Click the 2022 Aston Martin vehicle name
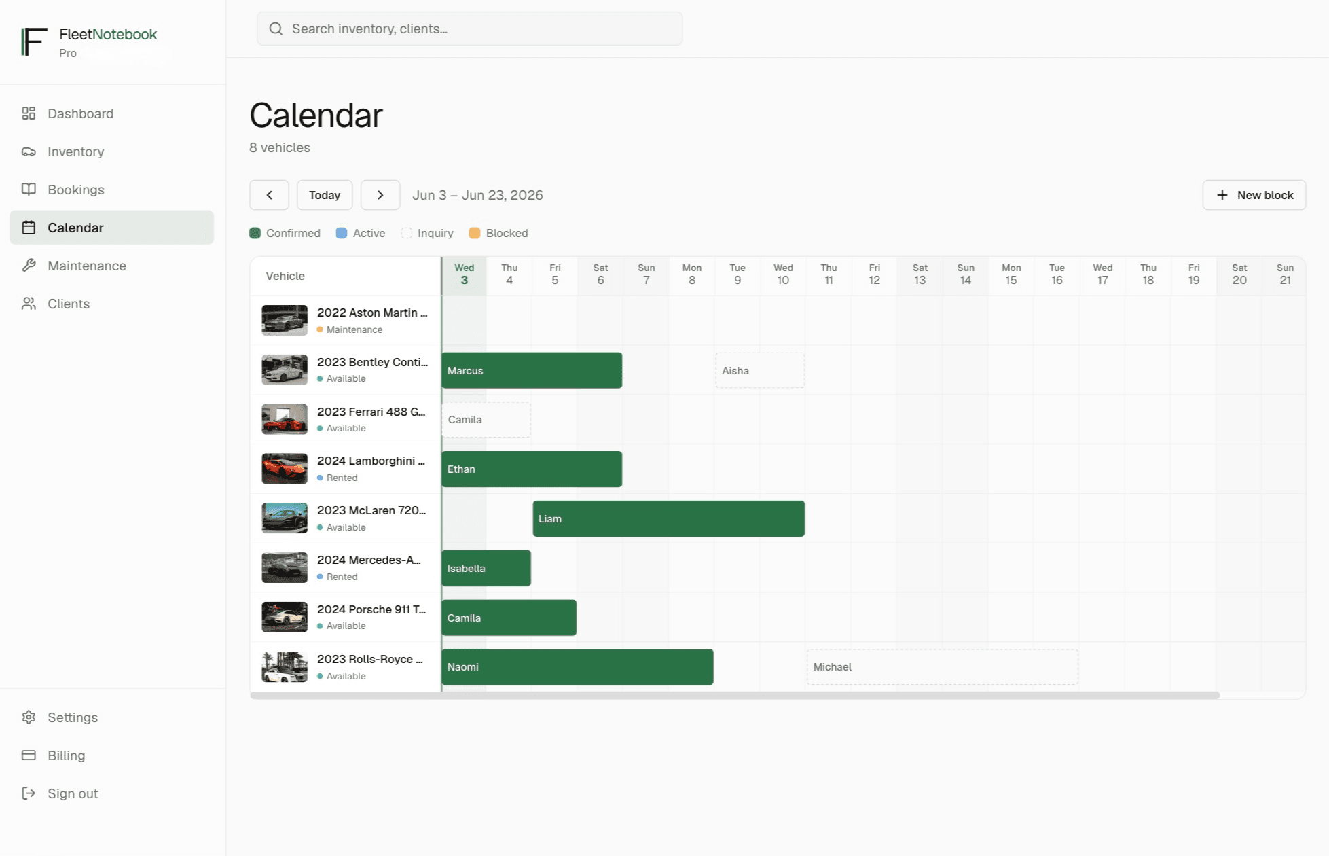 pyautogui.click(x=372, y=313)
